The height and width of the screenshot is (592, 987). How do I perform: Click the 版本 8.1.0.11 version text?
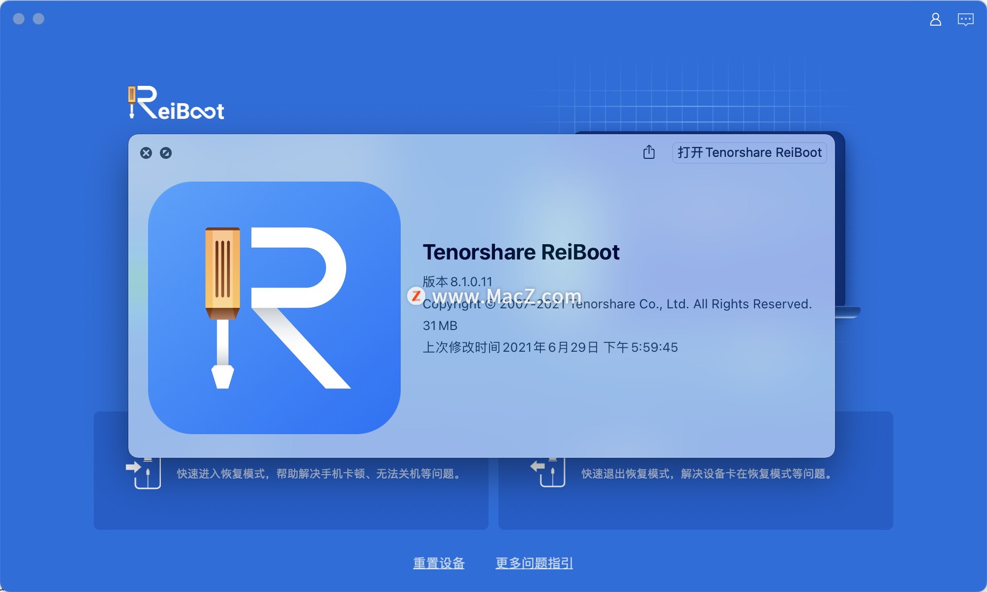(x=457, y=281)
